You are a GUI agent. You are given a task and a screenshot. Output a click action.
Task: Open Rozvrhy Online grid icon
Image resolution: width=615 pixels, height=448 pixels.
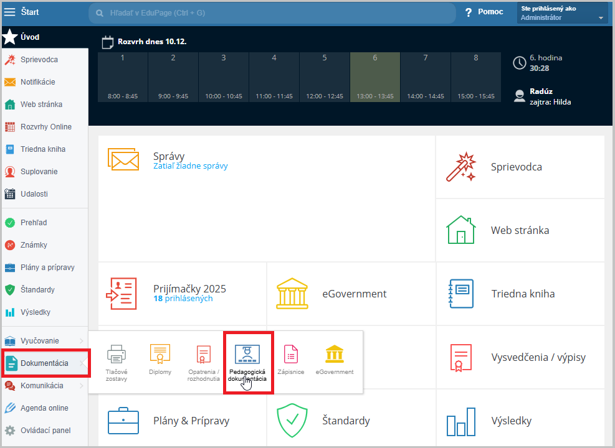click(10, 127)
